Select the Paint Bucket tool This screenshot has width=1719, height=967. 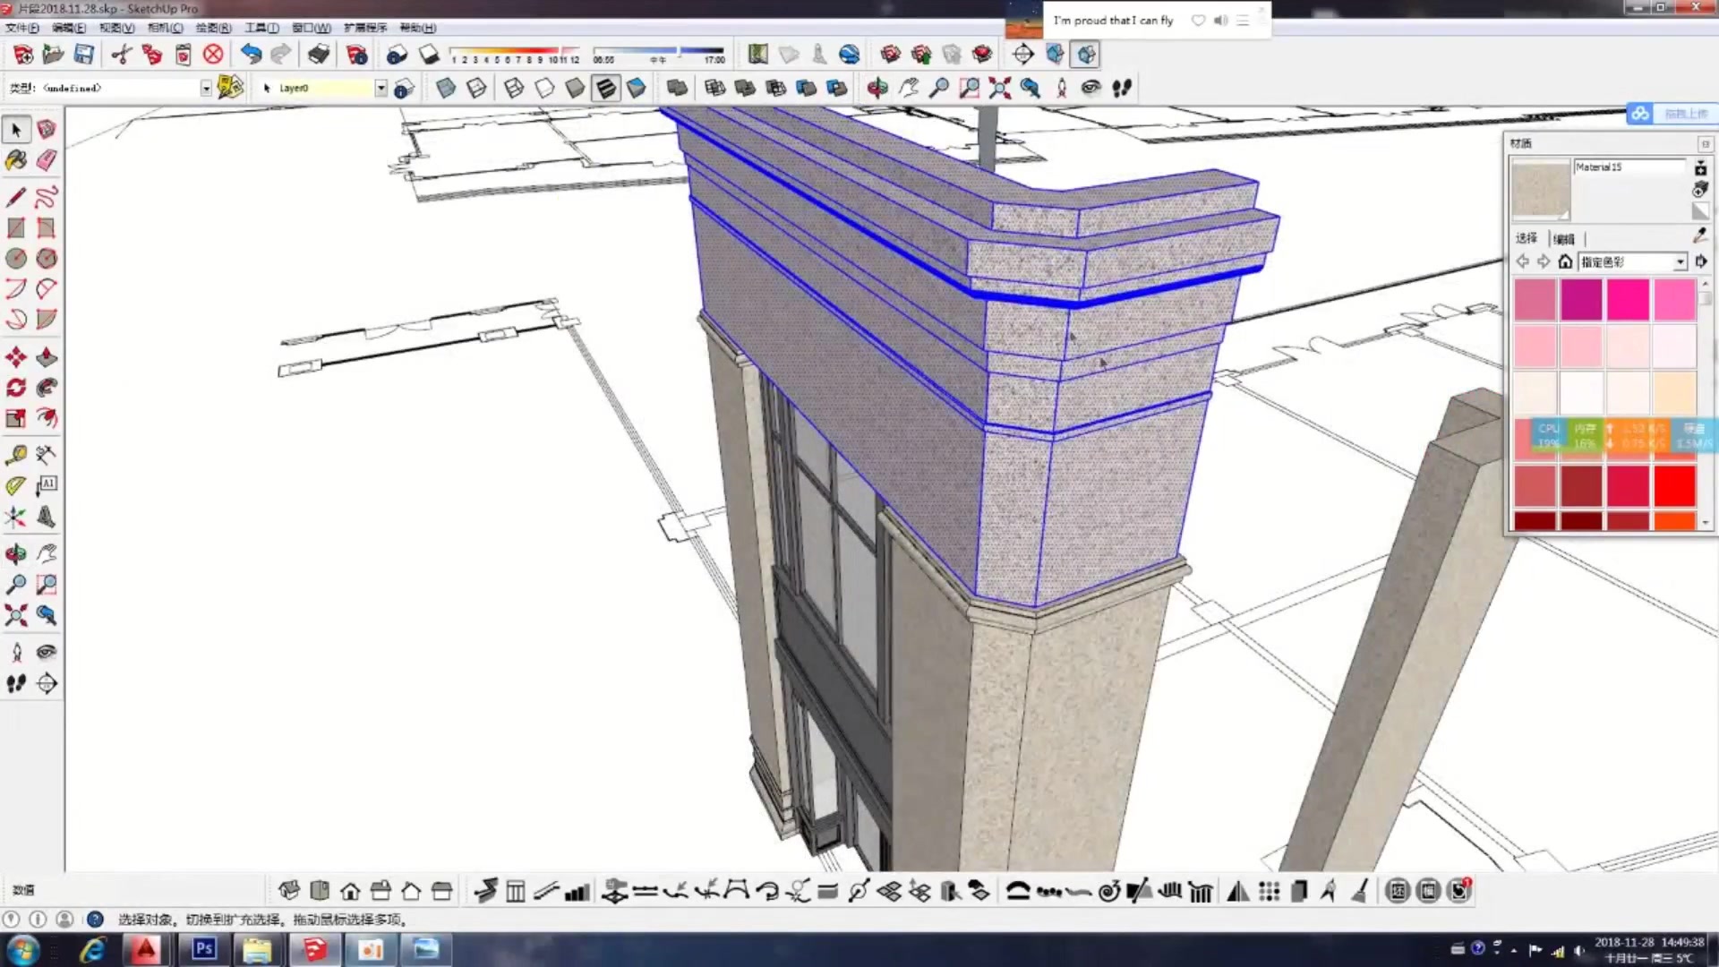coord(16,159)
